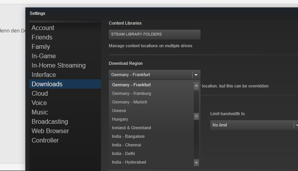This screenshot has width=298, height=171.
Task: Select Iceland & Greenland region
Action: tap(151, 128)
